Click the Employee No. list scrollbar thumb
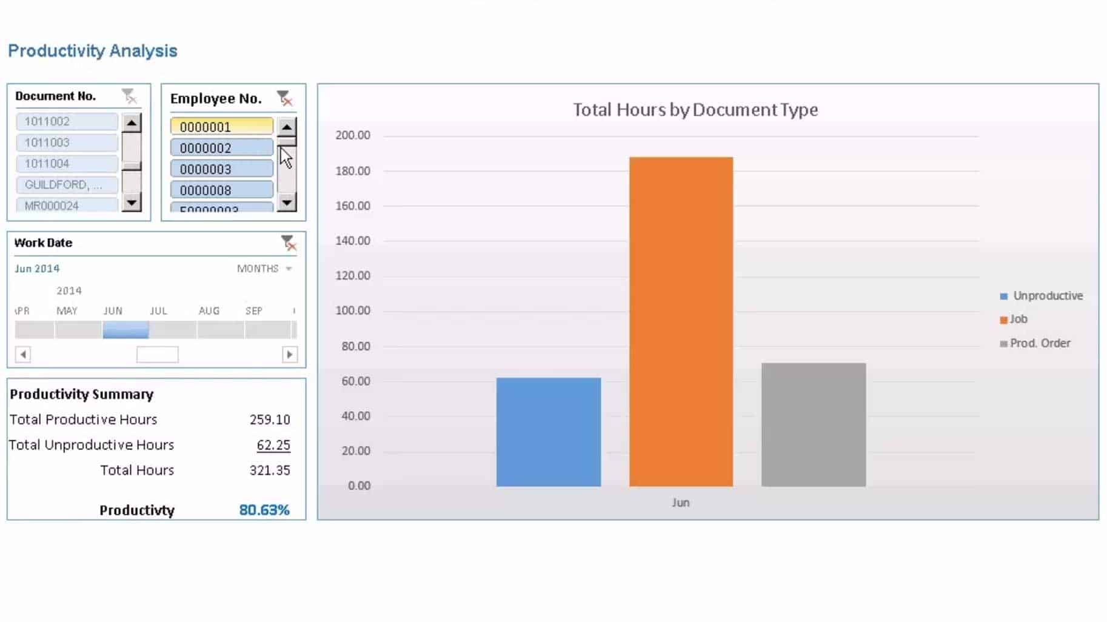Image resolution: width=1107 pixels, height=622 pixels. coord(287,141)
